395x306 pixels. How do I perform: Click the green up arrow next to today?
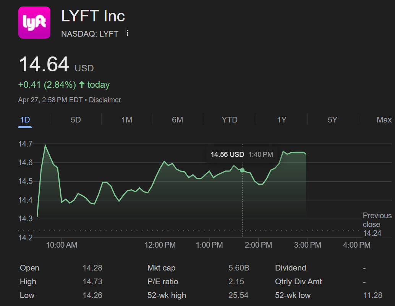82,84
